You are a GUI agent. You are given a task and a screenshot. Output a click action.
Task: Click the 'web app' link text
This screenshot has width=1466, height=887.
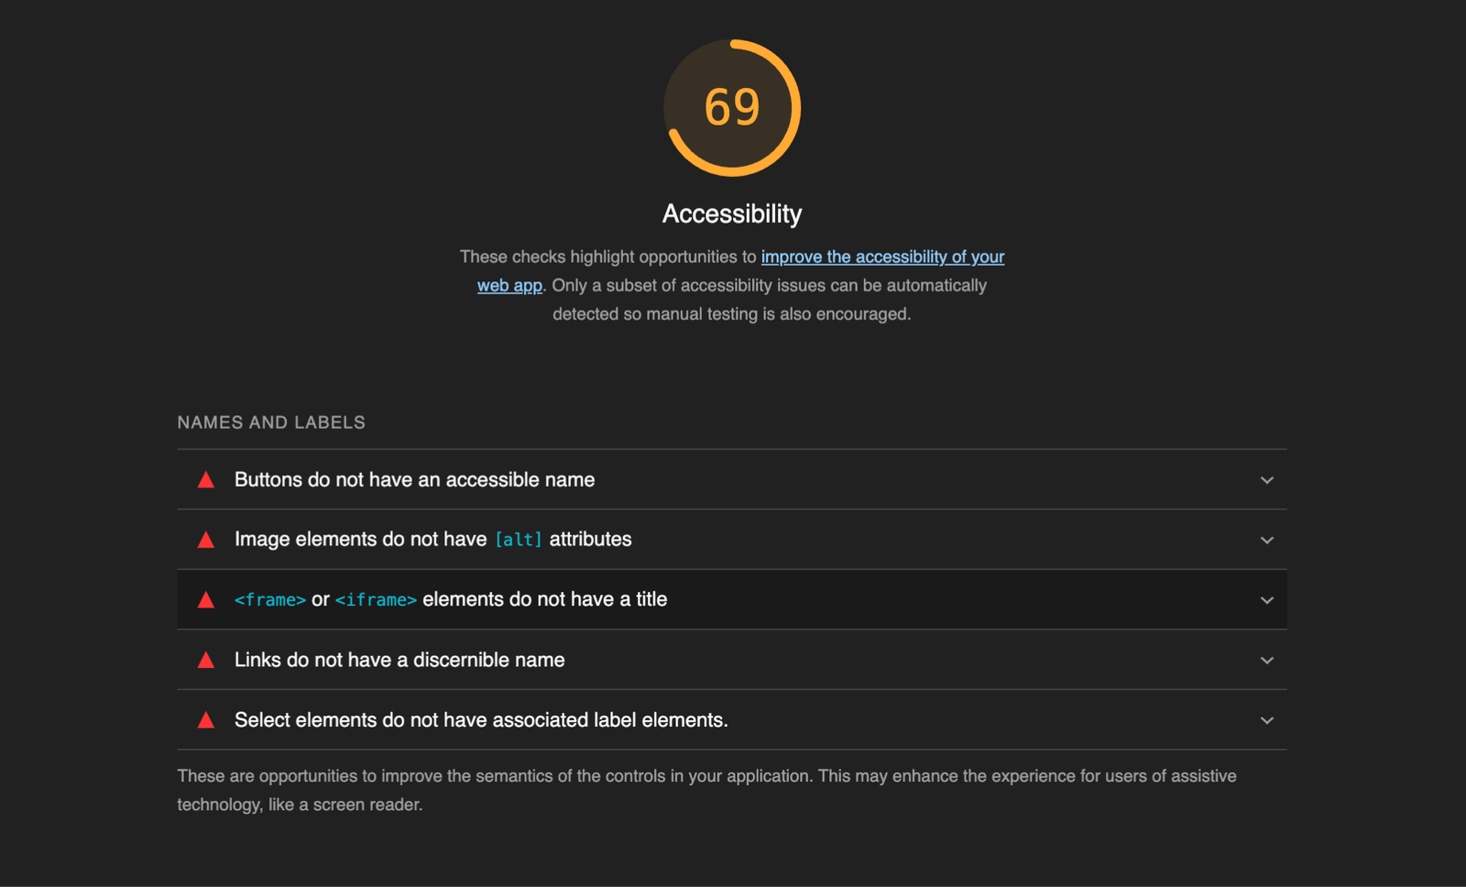tap(509, 286)
